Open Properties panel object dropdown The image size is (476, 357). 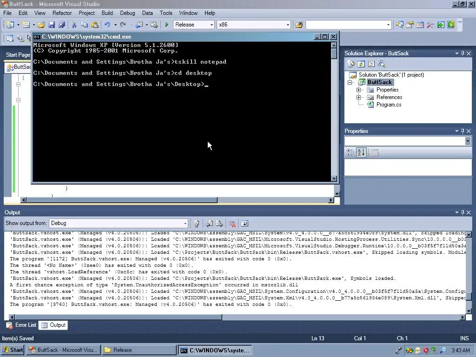point(468,141)
